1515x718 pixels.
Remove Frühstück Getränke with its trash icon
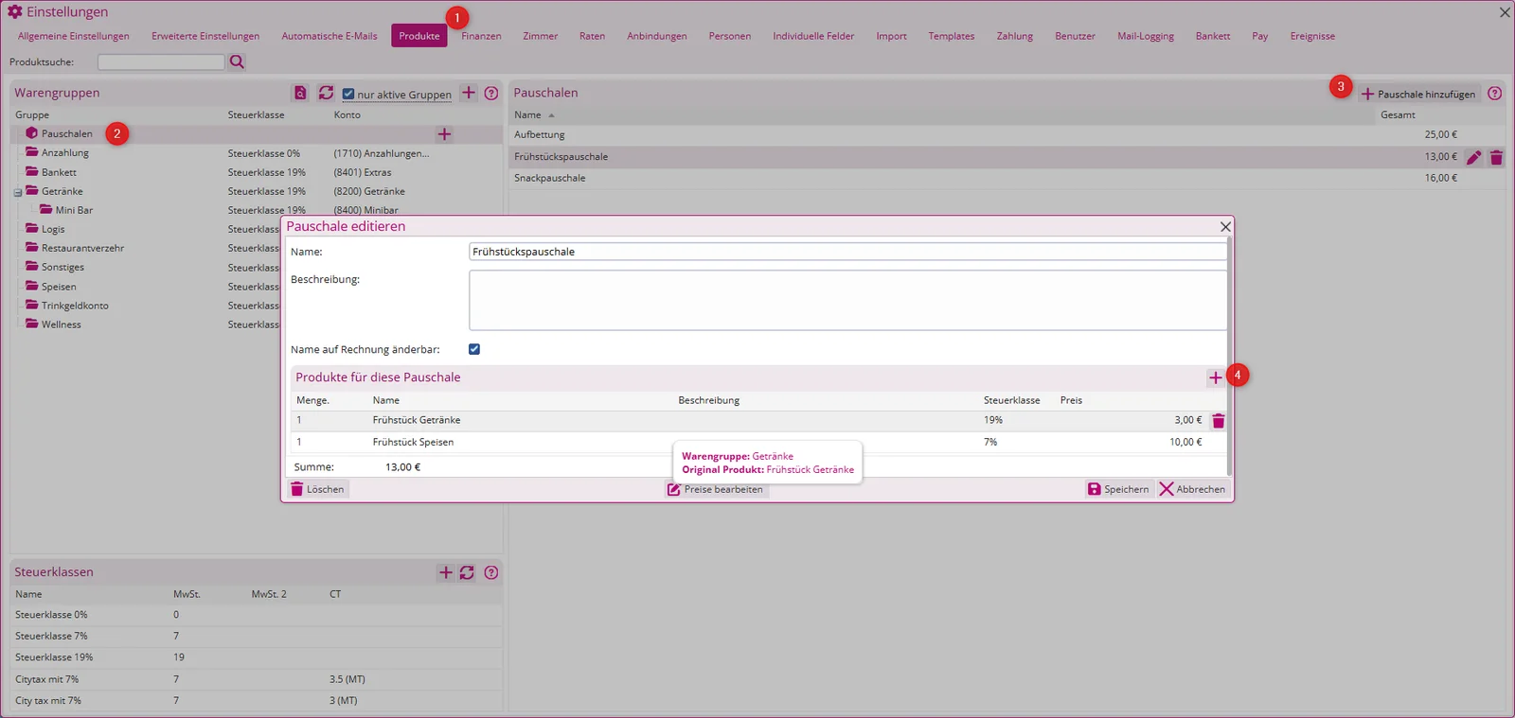point(1219,421)
